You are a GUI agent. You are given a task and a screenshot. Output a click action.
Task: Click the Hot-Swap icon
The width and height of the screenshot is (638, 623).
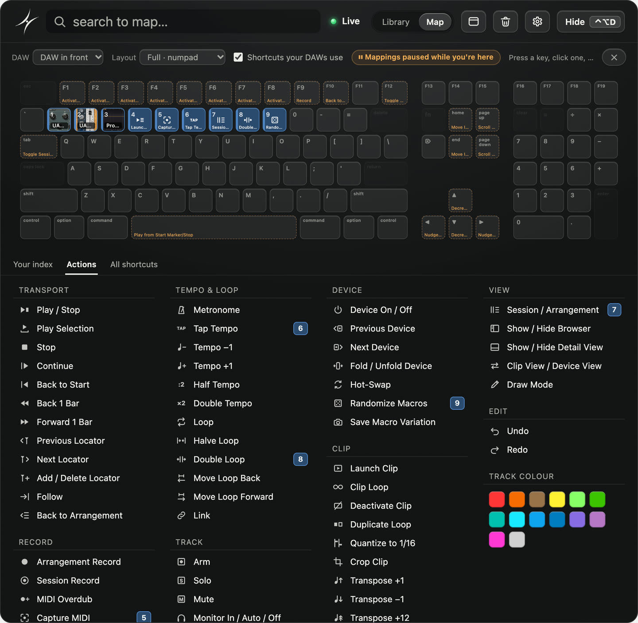338,385
